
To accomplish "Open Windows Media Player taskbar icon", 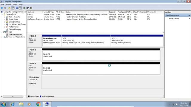I will (x=30, y=104).
